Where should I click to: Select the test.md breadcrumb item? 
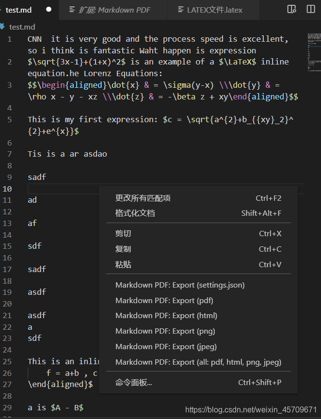click(22, 27)
